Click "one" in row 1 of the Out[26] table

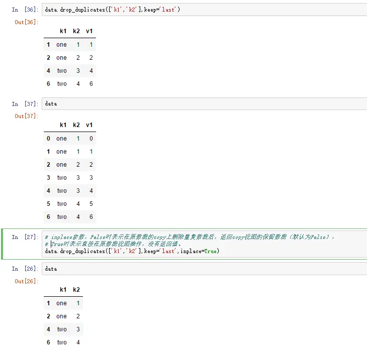coord(61,303)
